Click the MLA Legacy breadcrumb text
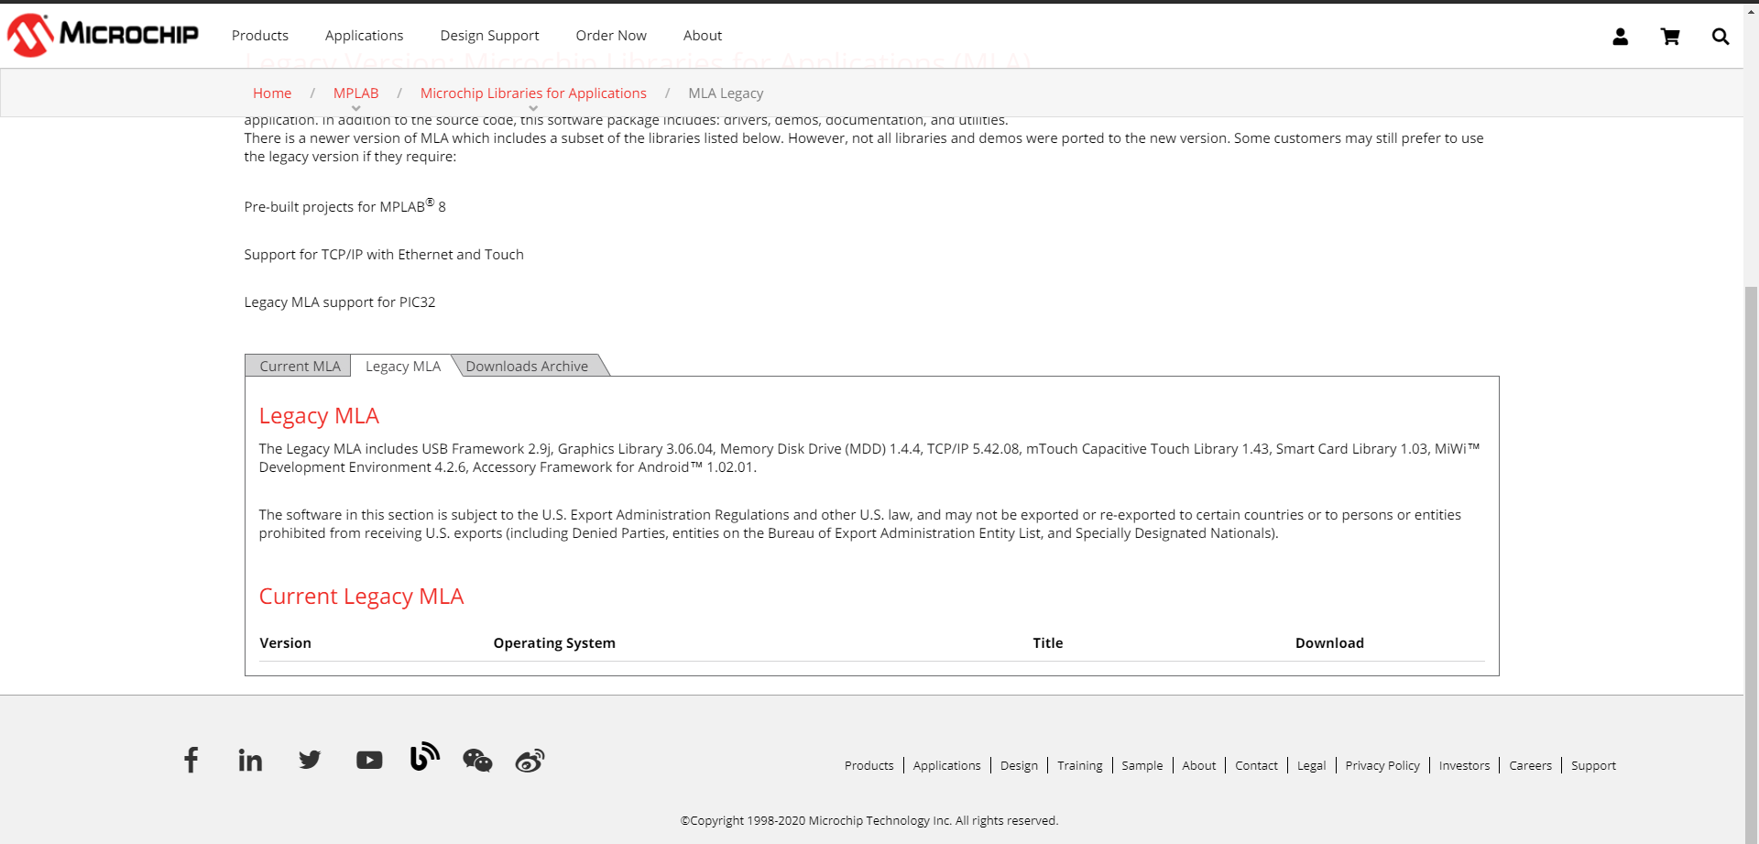The image size is (1759, 844). click(726, 93)
